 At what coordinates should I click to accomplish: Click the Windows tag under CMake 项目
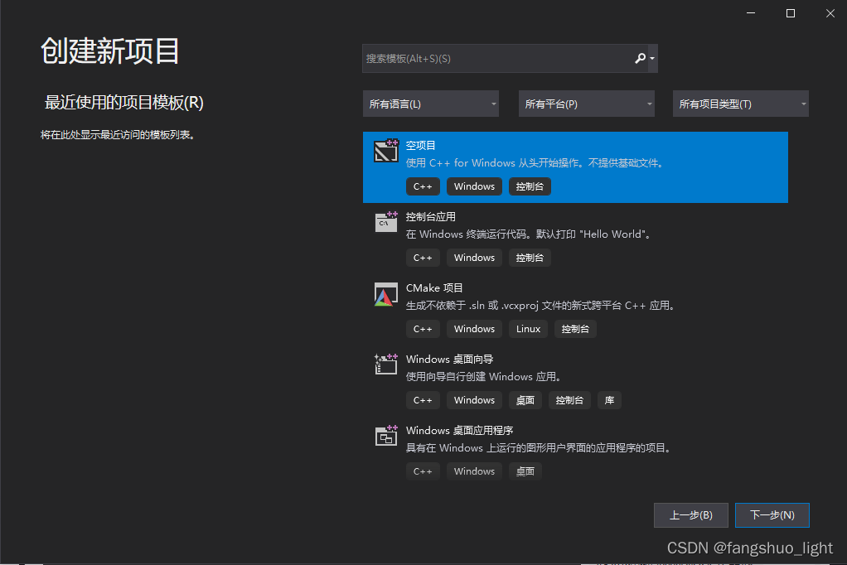click(474, 329)
